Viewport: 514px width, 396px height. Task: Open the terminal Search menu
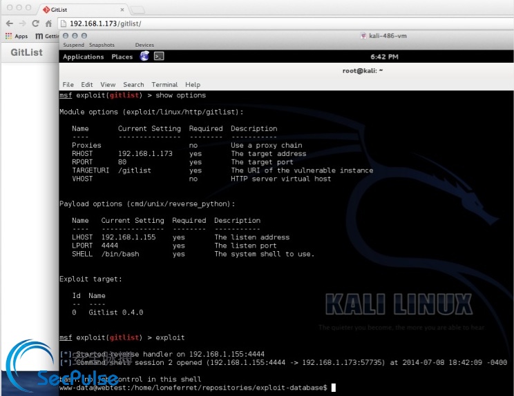[x=133, y=84]
